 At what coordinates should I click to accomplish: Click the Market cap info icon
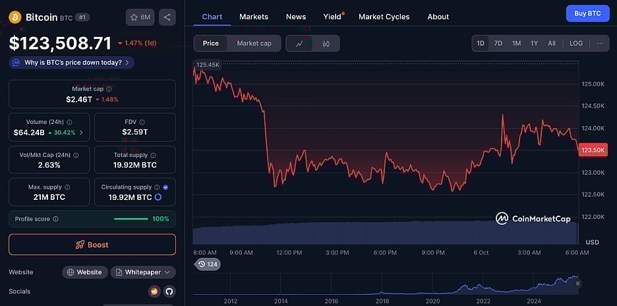click(109, 90)
